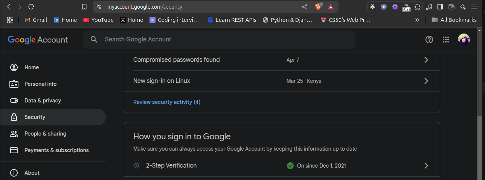
Task: Open About in the sidebar
Action: tap(53, 173)
